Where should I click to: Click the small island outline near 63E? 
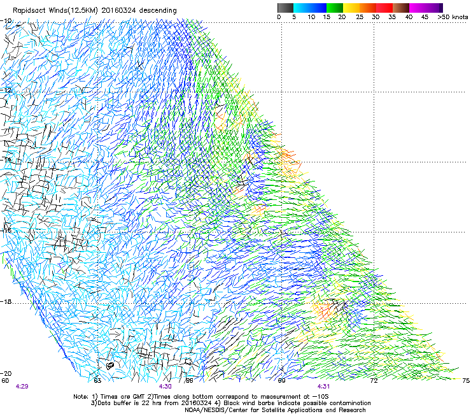pyautogui.click(x=110, y=366)
